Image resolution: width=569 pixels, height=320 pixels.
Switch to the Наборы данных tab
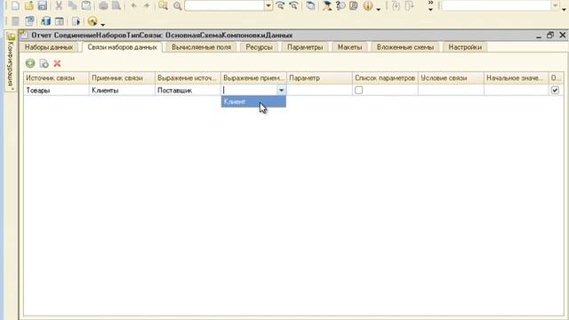point(49,47)
